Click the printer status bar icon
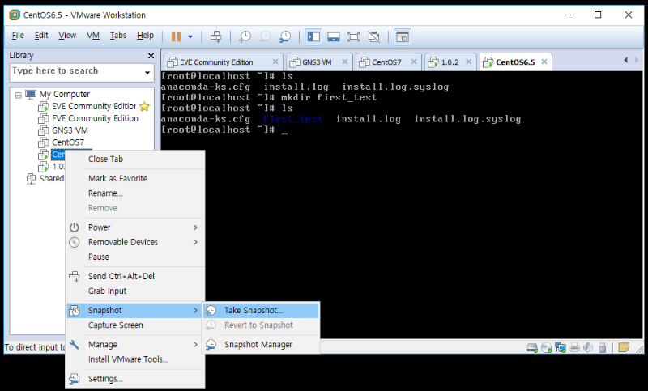The width and height of the screenshot is (648, 391). pyautogui.click(x=574, y=348)
